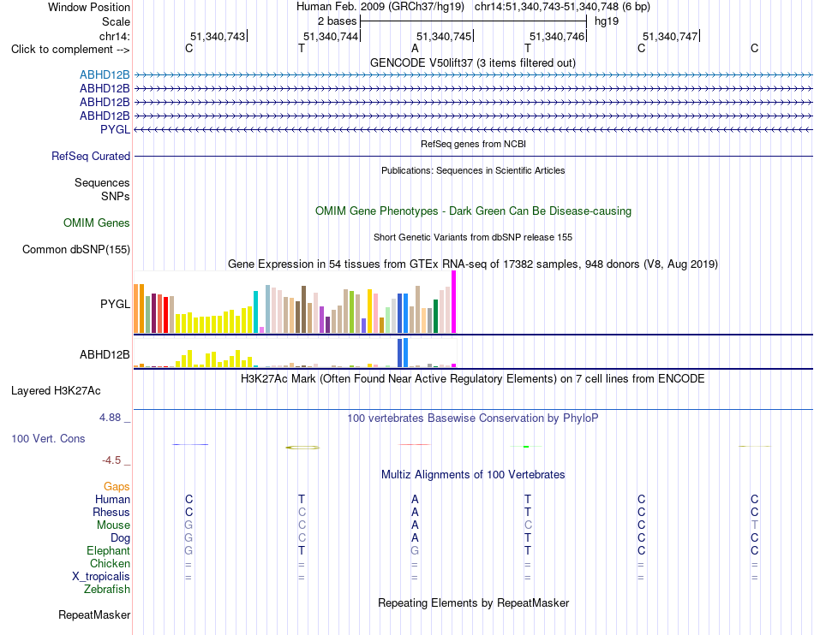Image resolution: width=814 pixels, height=635 pixels.
Task: Open GENCODE V50lift37 track title
Action: point(472,62)
